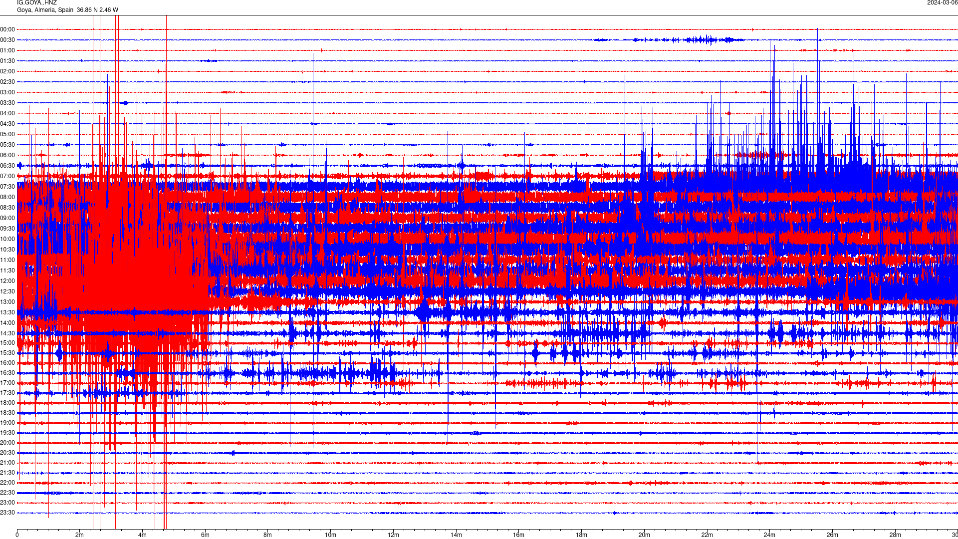The height and width of the screenshot is (539, 958).
Task: Select the 18:00 row time label
Action: tap(7, 403)
